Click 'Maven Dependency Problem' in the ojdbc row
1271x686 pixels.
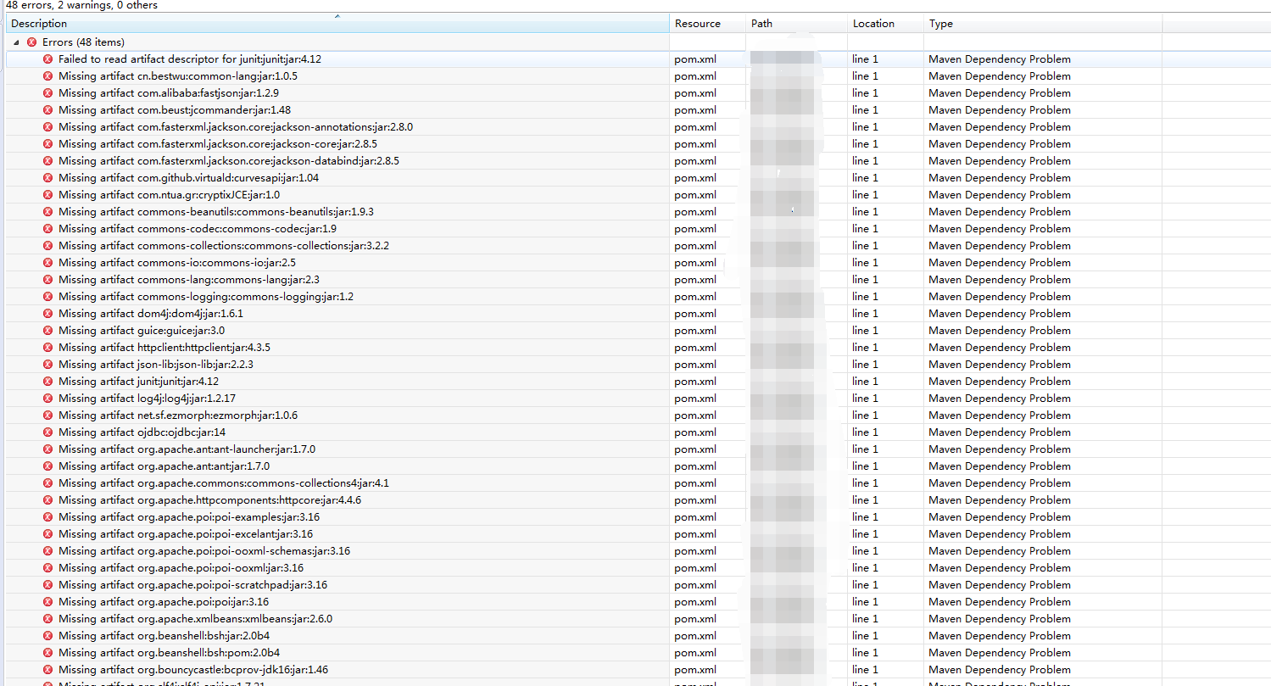point(1000,432)
